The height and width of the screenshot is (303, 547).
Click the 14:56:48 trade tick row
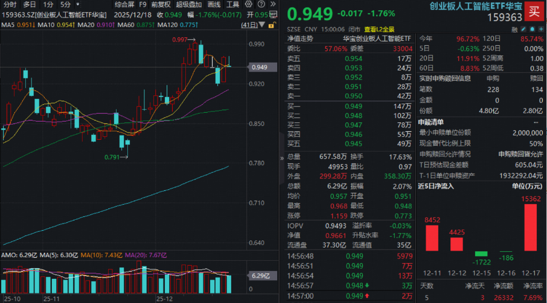350,257
